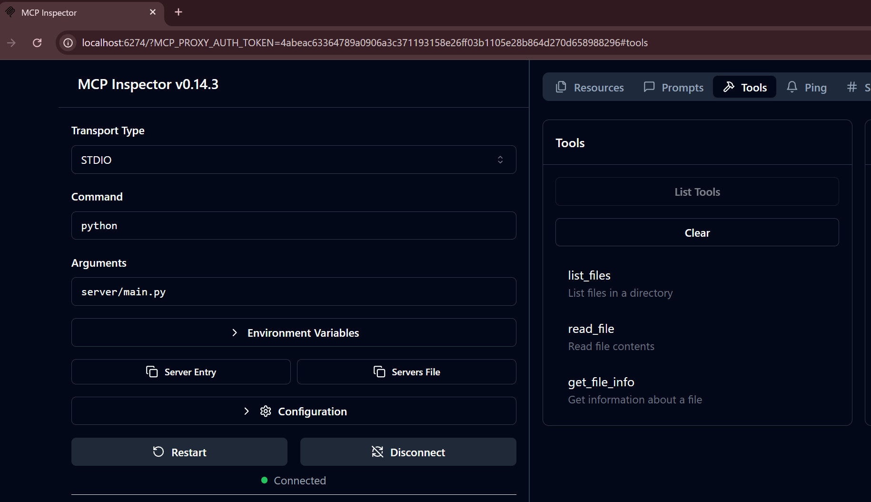Select the hammer icon on the Tools tab

[x=729, y=87]
